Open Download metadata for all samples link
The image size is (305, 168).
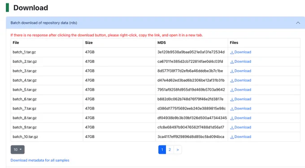(40, 160)
